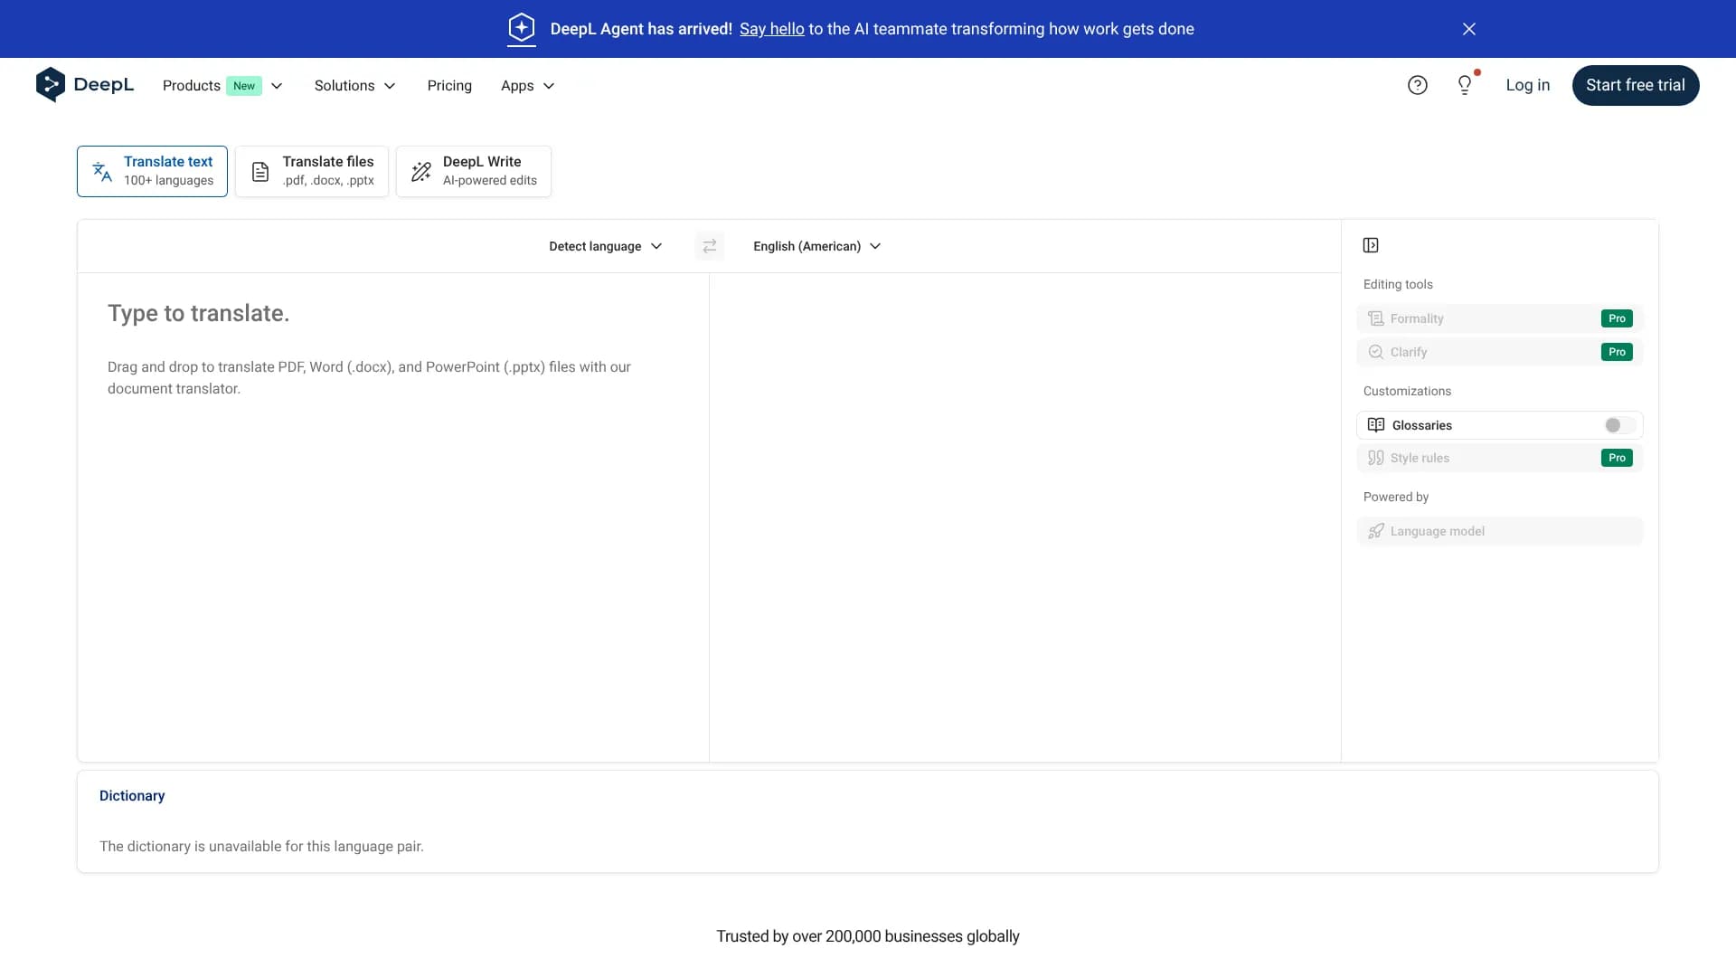The width and height of the screenshot is (1736, 977).
Task: Open the help question mark icon
Action: 1417,85
